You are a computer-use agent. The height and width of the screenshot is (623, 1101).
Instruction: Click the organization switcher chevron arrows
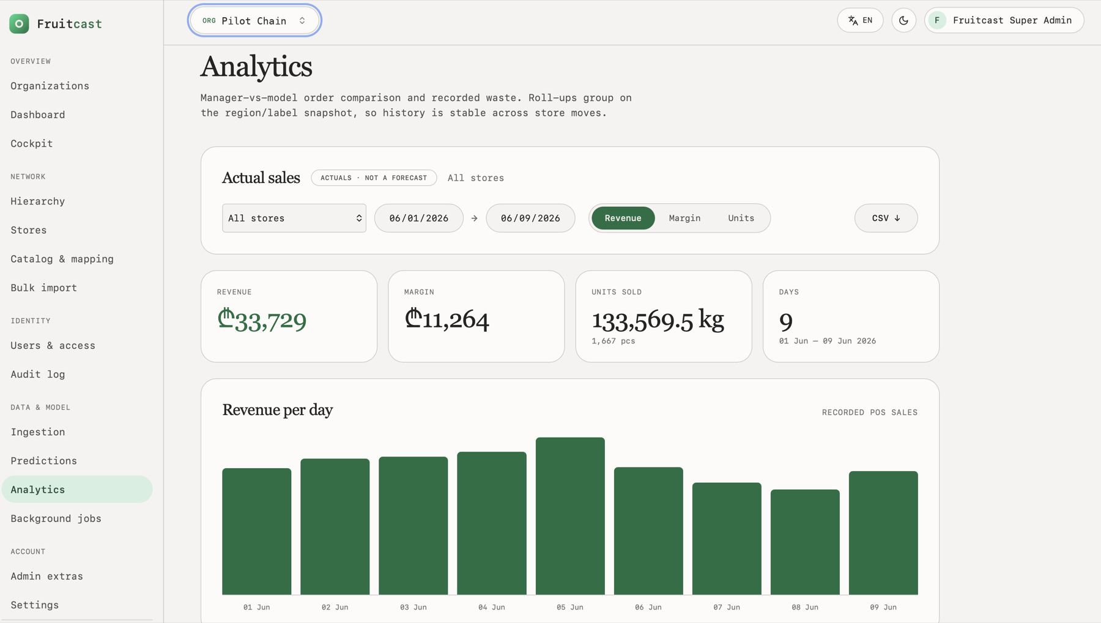302,20
